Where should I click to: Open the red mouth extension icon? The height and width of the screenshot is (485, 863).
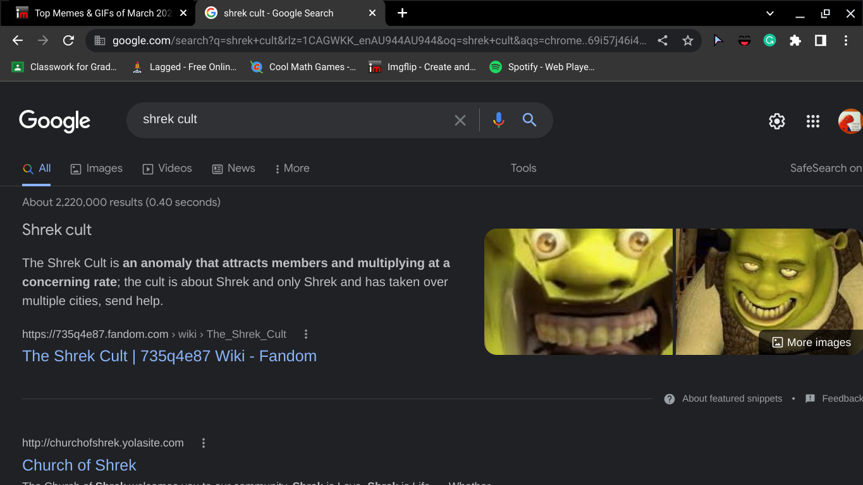[x=744, y=40]
